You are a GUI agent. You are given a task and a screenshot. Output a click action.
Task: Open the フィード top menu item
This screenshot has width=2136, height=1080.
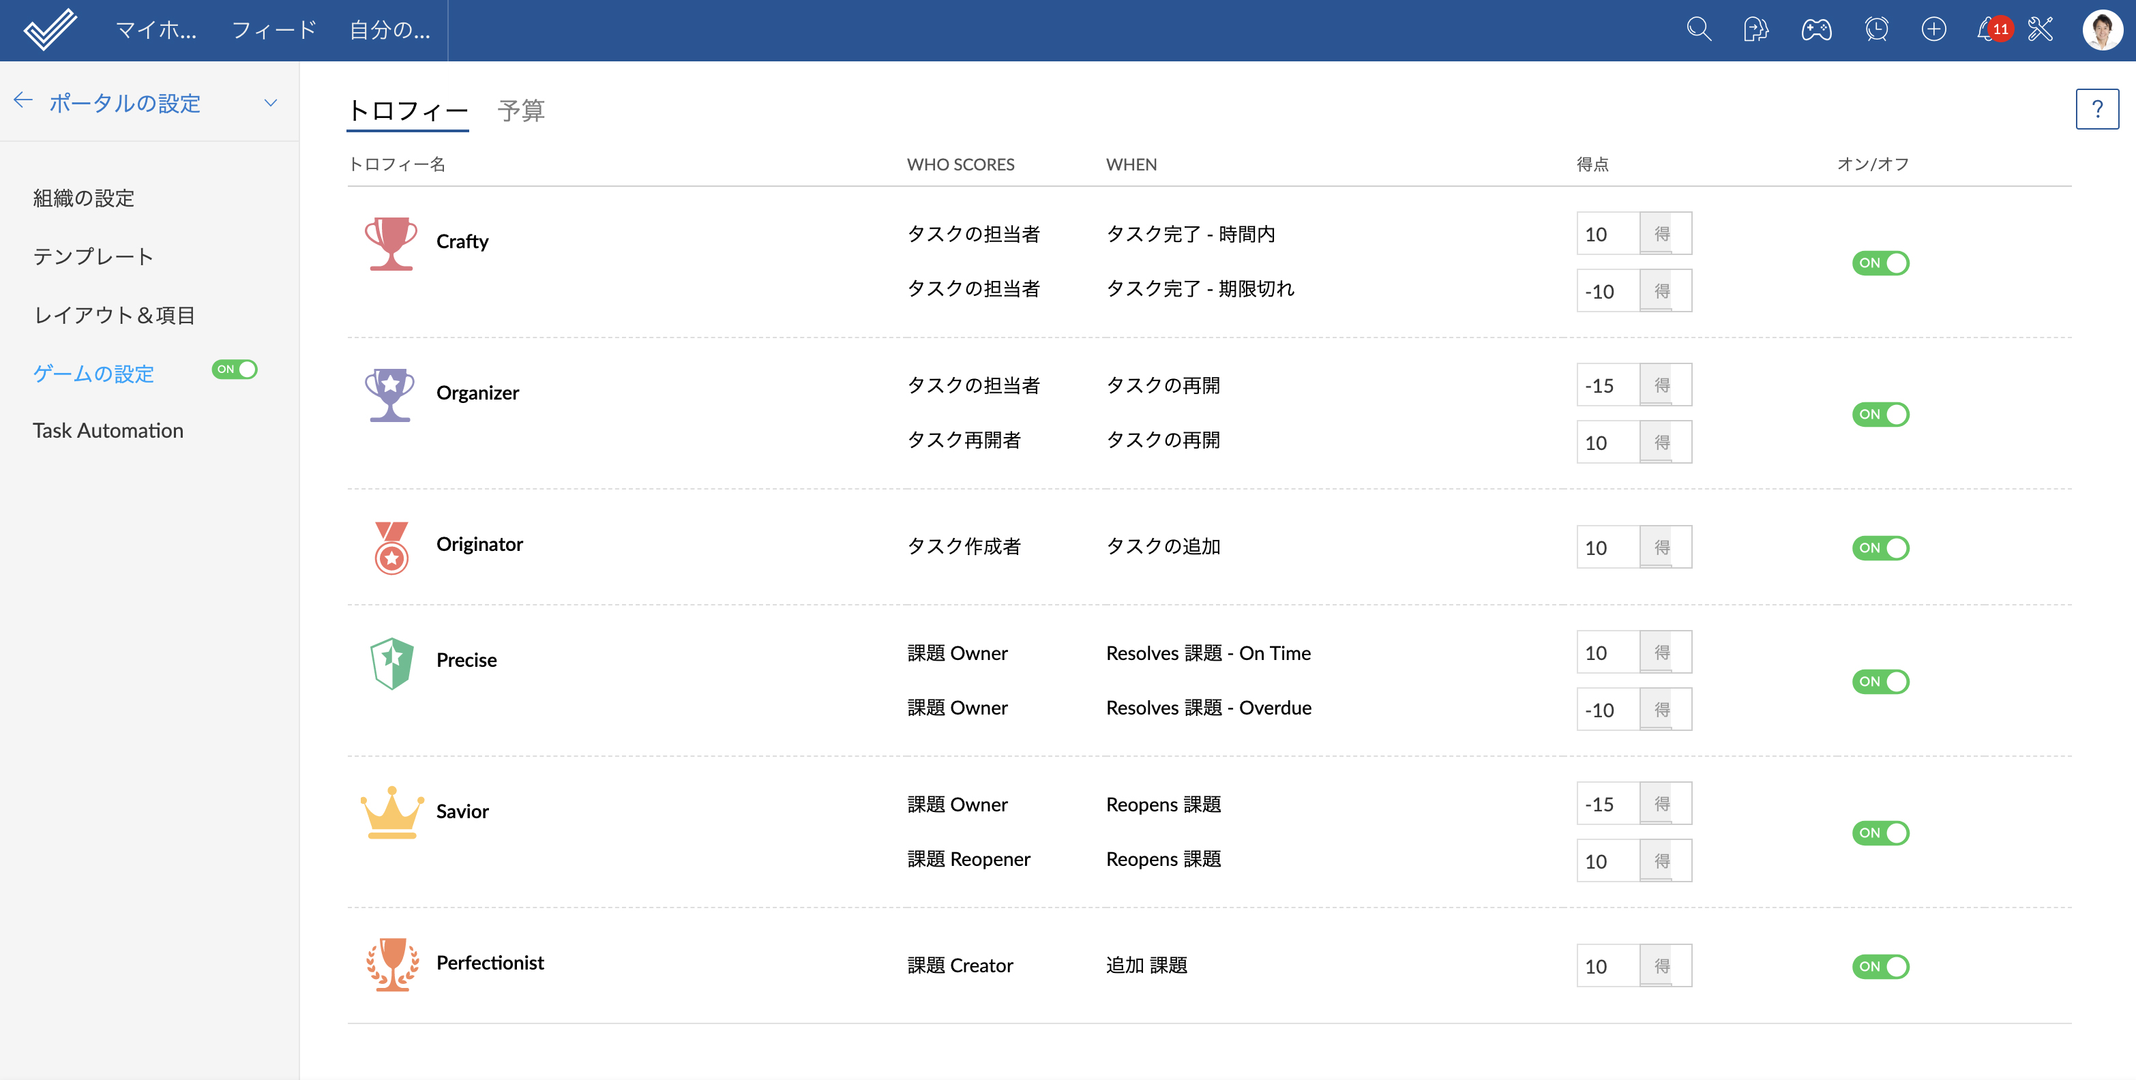coord(273,31)
